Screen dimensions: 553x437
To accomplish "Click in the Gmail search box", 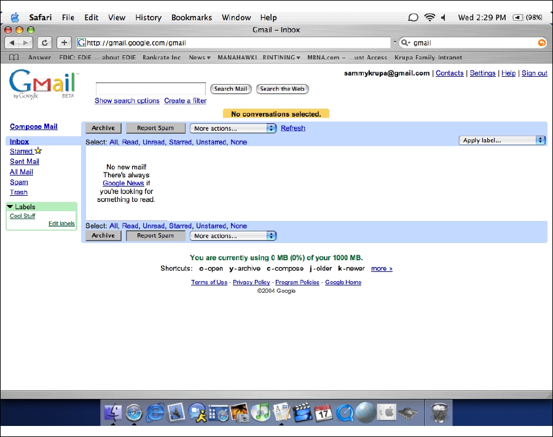I will point(151,88).
